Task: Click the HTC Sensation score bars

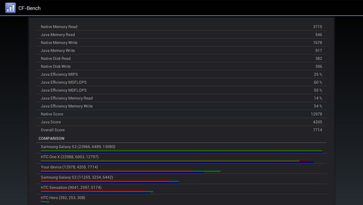Action: (x=97, y=191)
